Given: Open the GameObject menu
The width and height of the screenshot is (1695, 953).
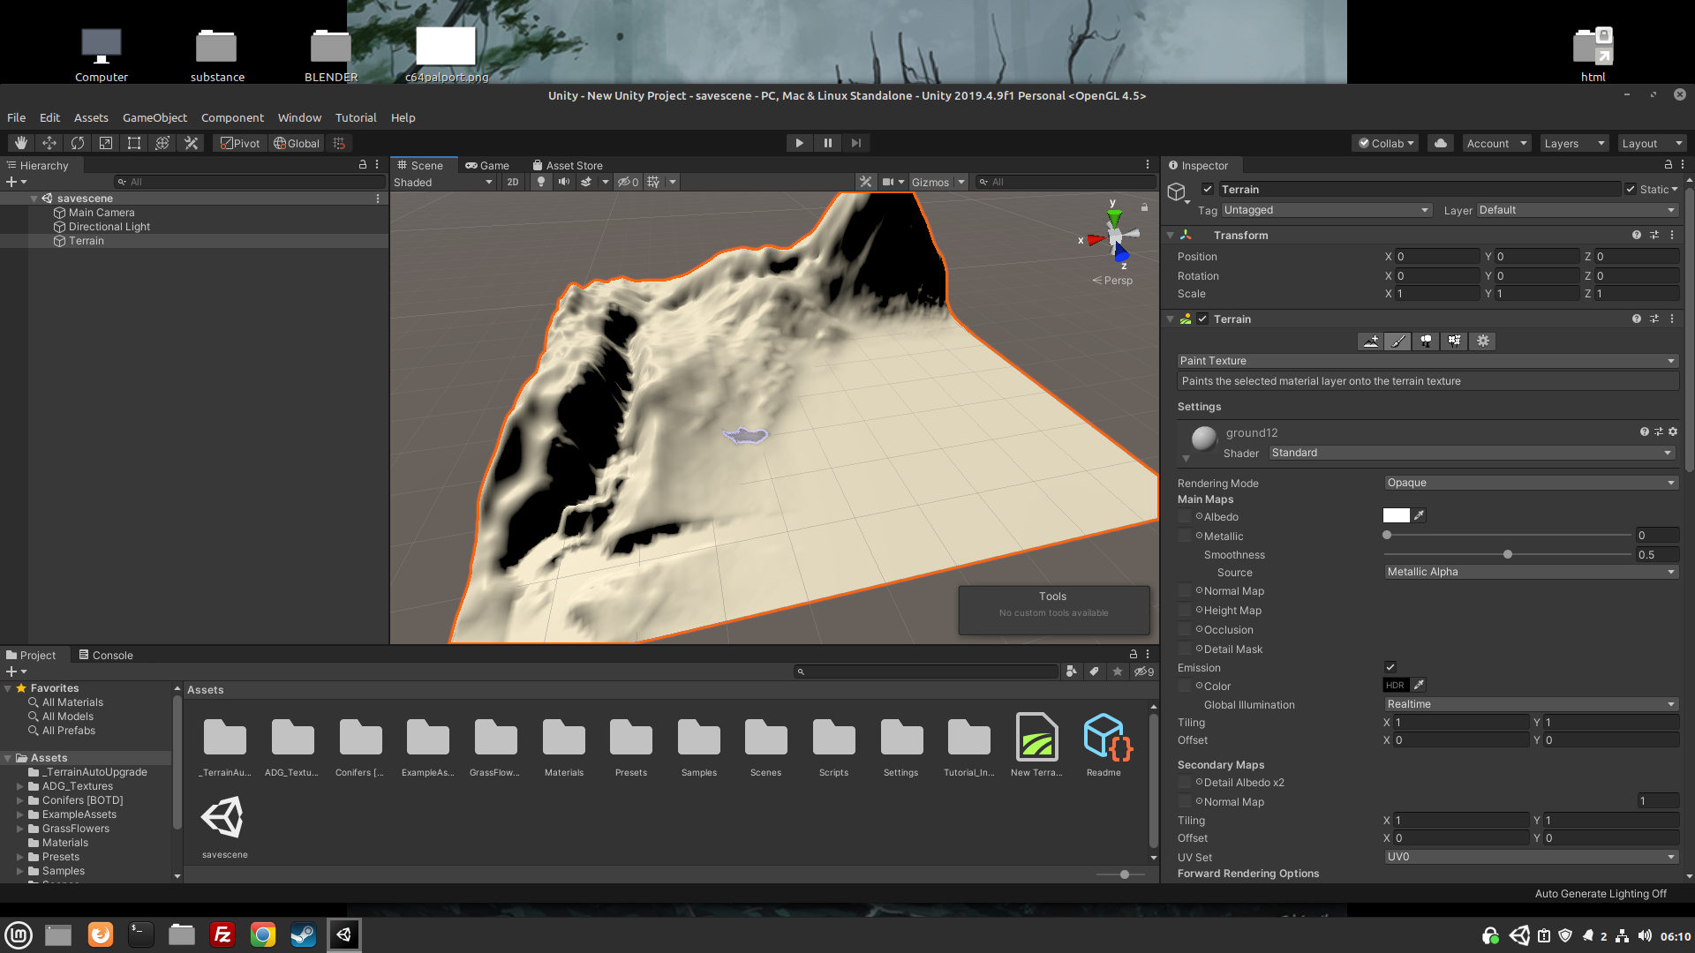Looking at the screenshot, I should click(x=154, y=117).
